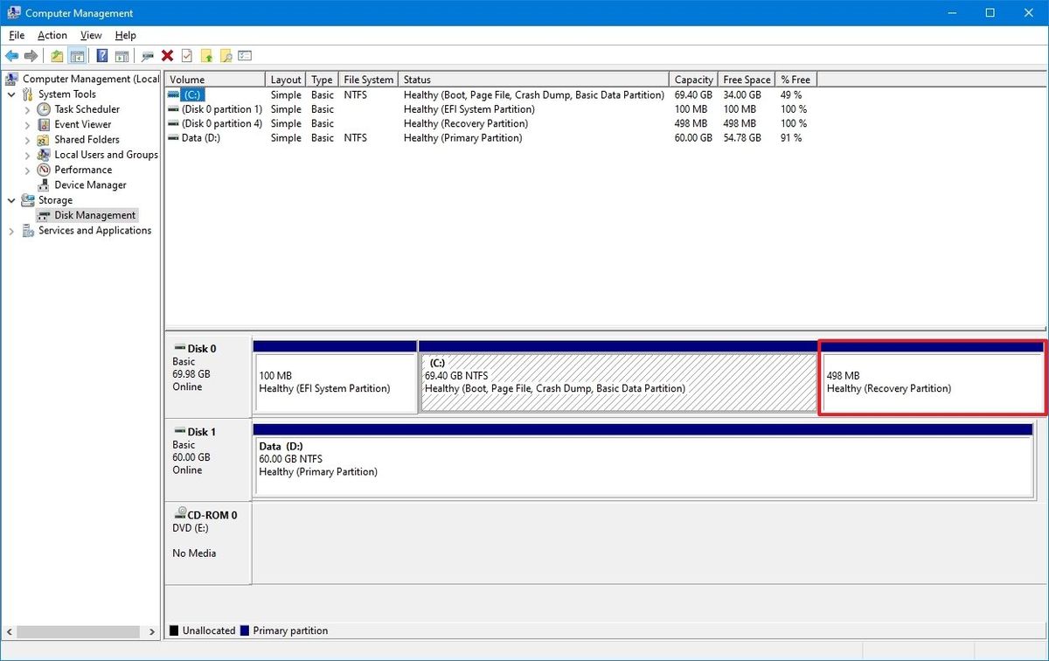Image resolution: width=1049 pixels, height=661 pixels.
Task: Open the Action menu
Action: tap(52, 35)
